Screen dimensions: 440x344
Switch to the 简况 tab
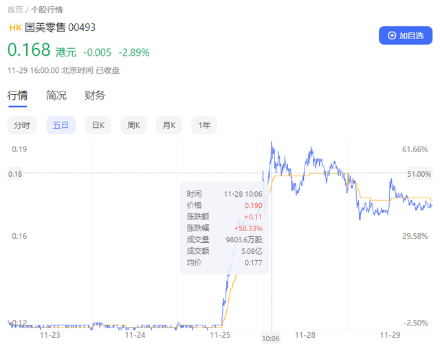56,96
